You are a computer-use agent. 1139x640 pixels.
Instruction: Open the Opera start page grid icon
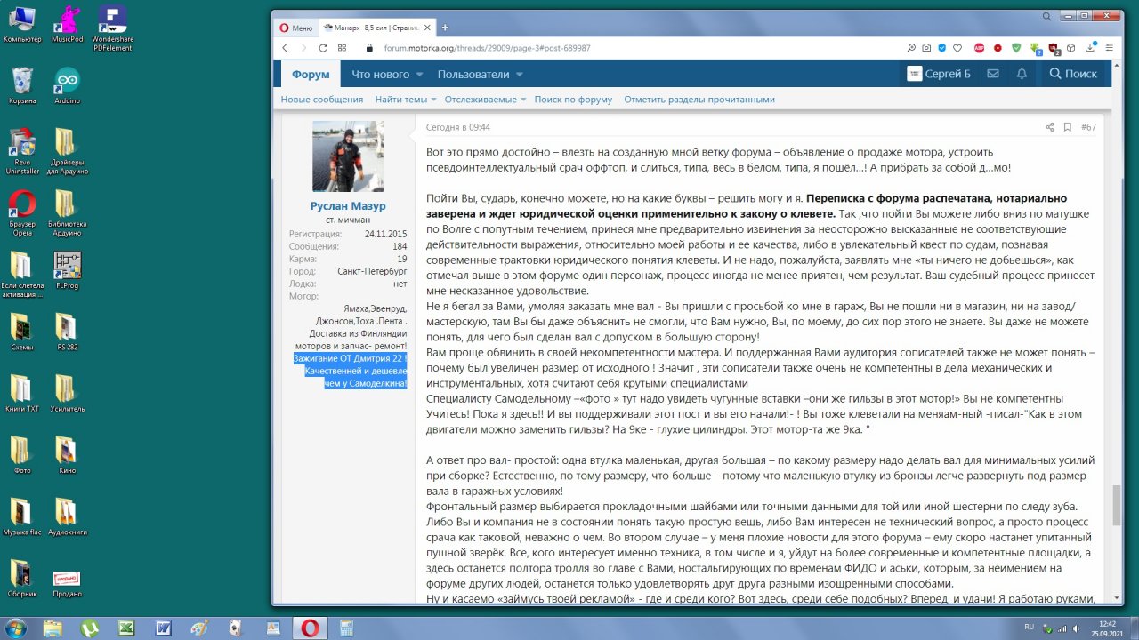click(x=343, y=48)
